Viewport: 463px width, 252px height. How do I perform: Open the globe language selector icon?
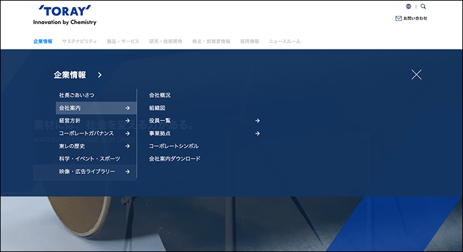point(408,7)
